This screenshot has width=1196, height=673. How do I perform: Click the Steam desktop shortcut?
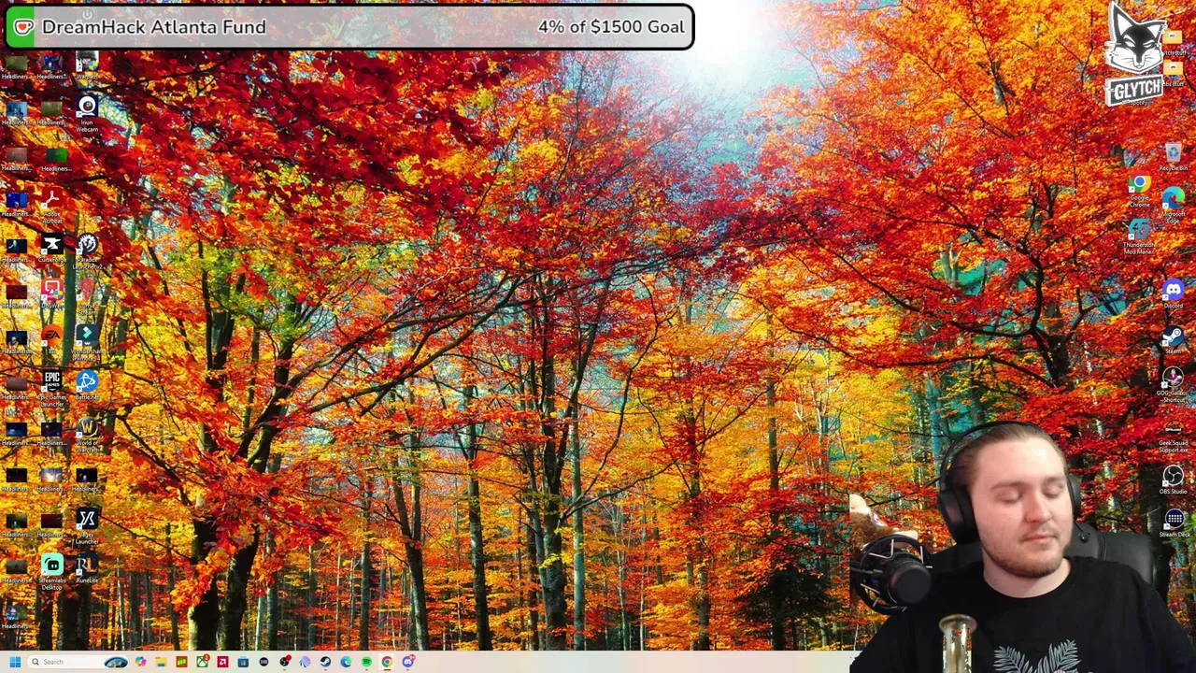(1173, 340)
